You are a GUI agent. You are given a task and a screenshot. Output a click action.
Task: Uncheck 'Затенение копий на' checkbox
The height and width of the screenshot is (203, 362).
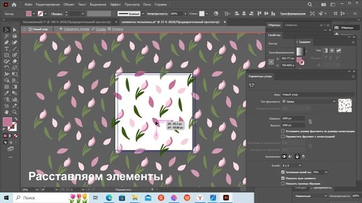tap(283, 172)
